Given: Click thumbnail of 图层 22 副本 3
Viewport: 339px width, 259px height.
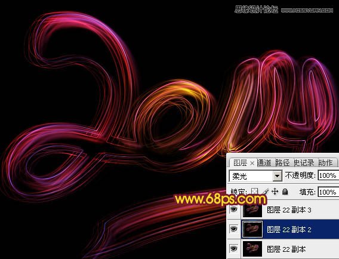Looking at the screenshot, I should pyautogui.click(x=252, y=209).
